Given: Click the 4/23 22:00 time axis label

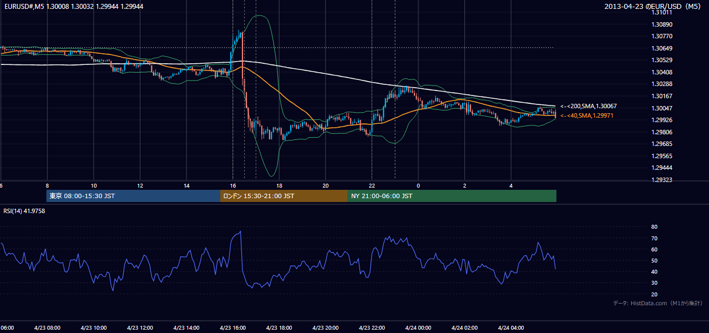Looking at the screenshot, I should 372,327.
